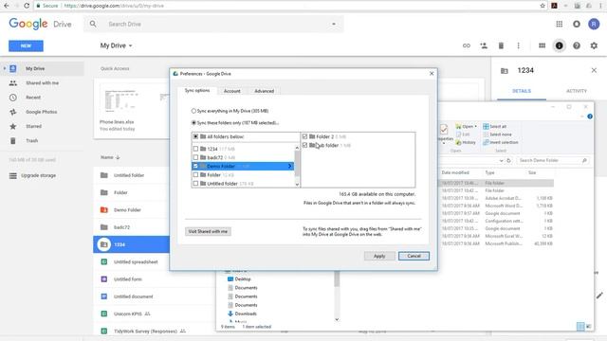Select Sync these folders only radio
Viewport: 607px width, 341px height.
(x=193, y=123)
